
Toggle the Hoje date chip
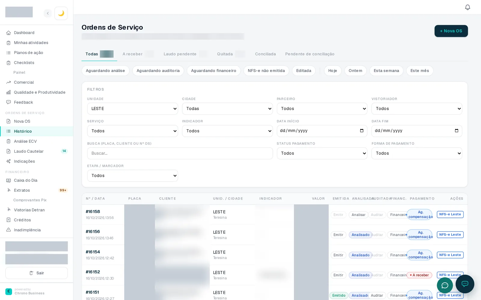tap(332, 71)
